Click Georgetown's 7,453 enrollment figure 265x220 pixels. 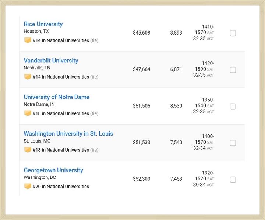point(176,179)
